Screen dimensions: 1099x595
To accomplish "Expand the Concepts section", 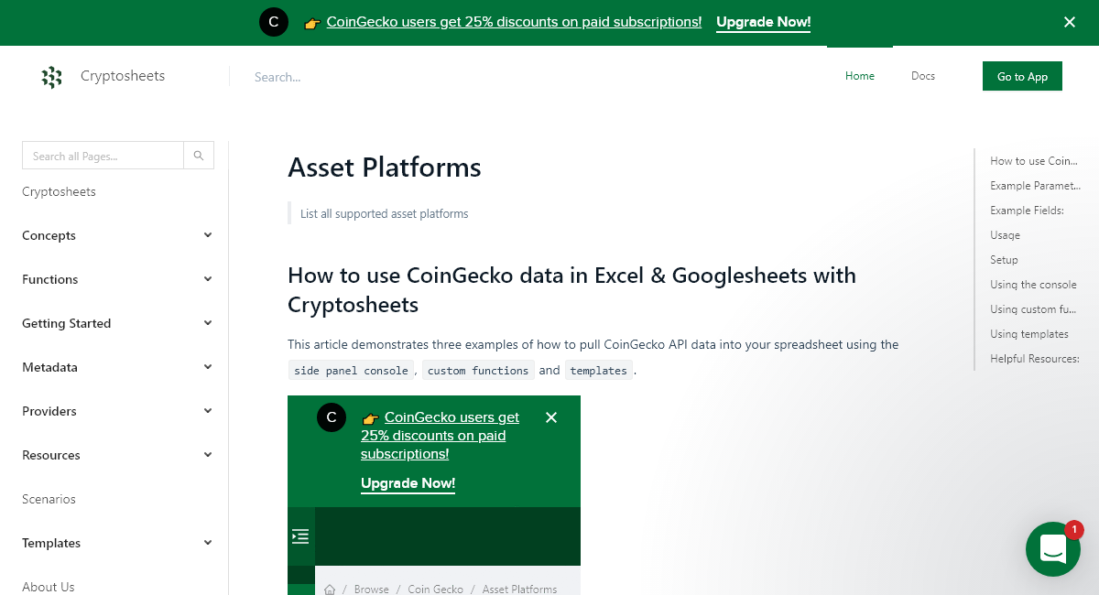I will pyautogui.click(x=207, y=235).
